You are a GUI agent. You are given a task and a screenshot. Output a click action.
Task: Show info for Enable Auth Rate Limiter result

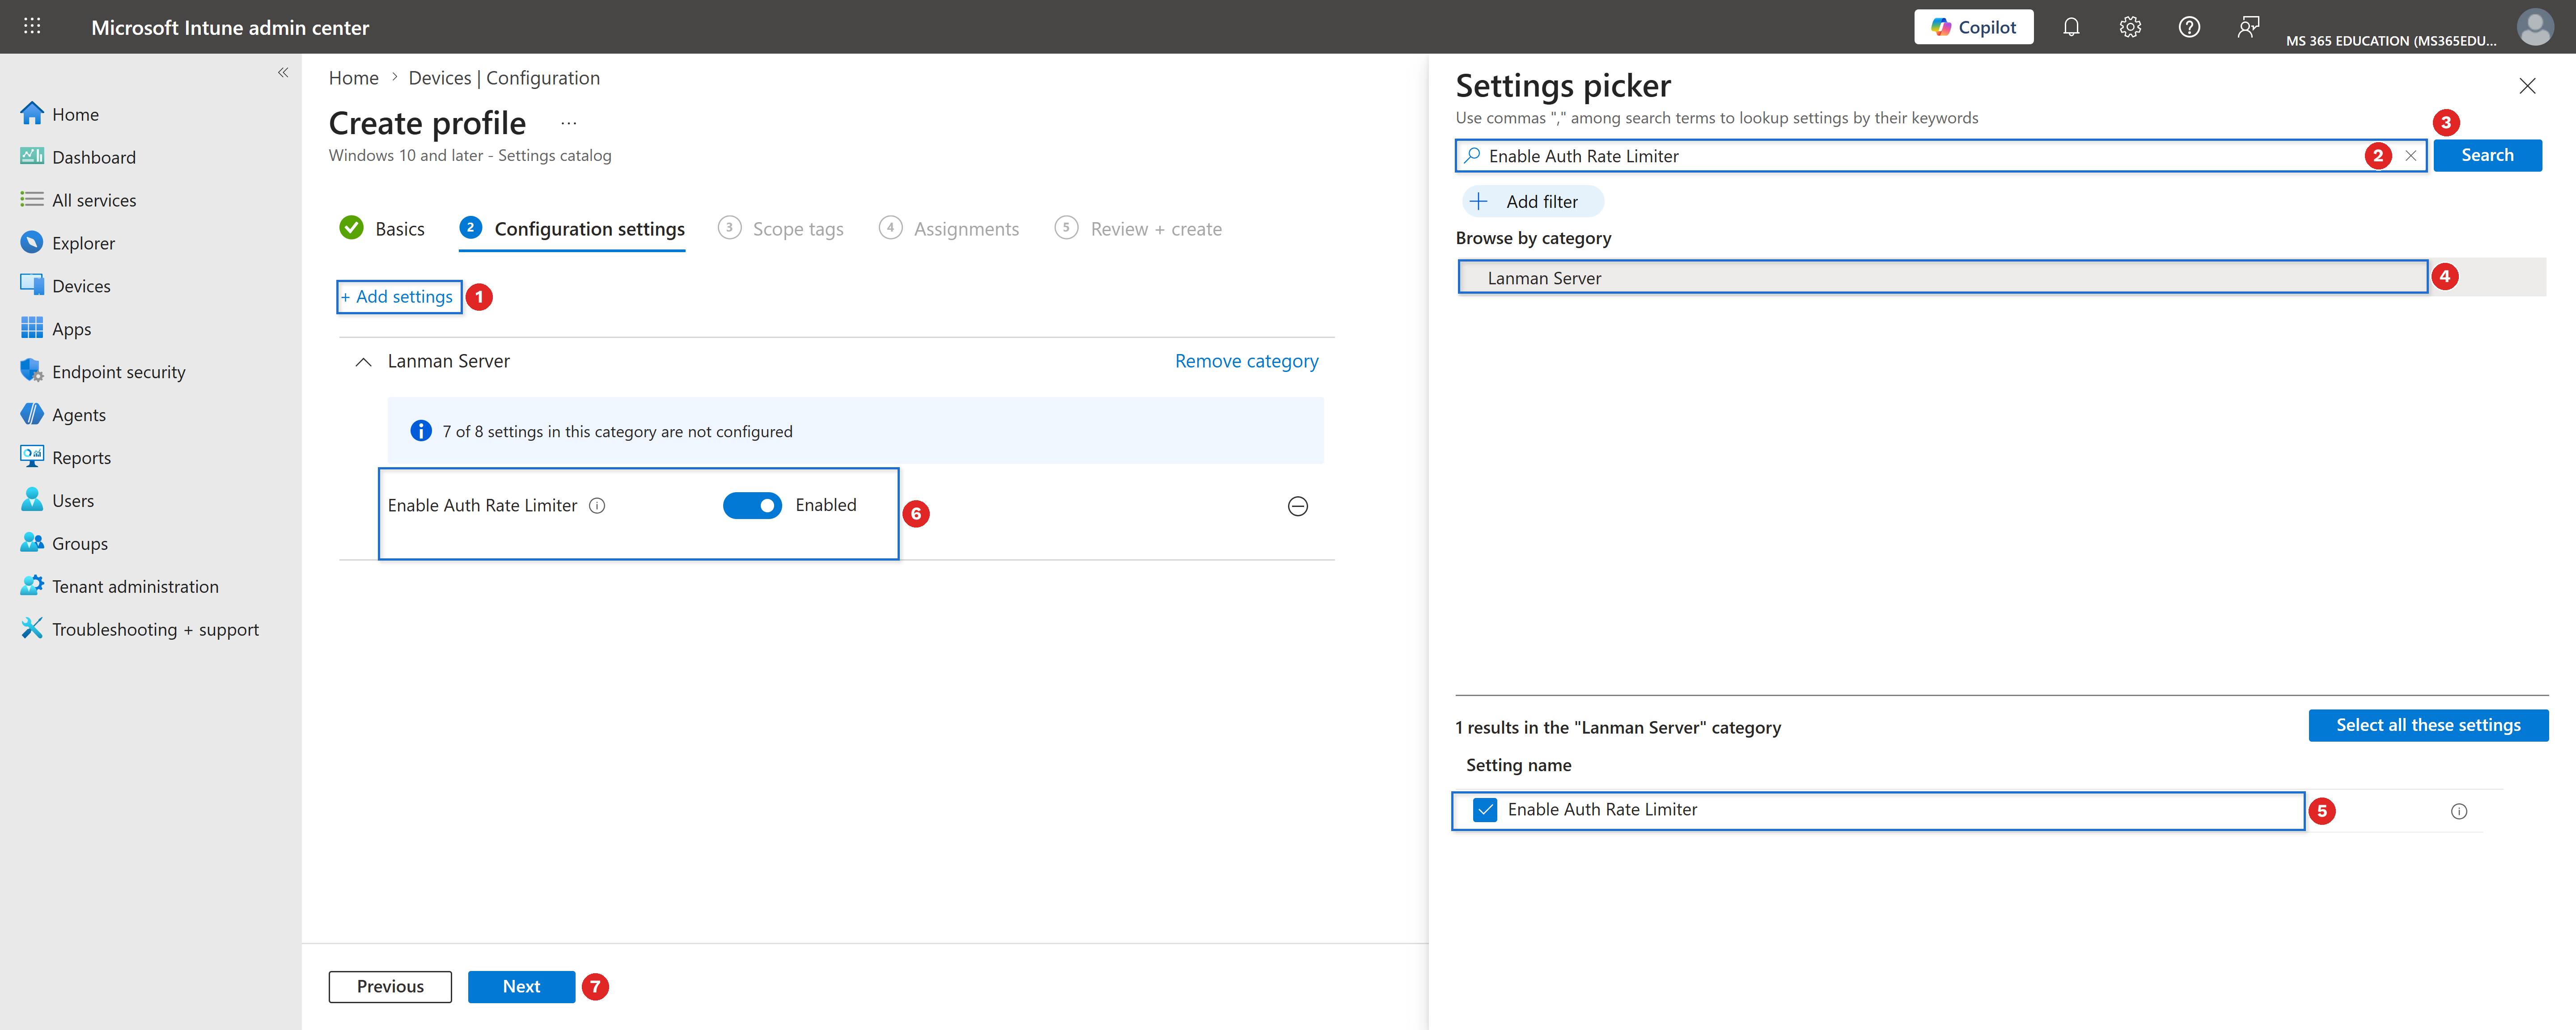click(x=2459, y=812)
